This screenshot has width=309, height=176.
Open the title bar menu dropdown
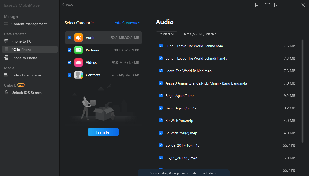[x=276, y=5]
